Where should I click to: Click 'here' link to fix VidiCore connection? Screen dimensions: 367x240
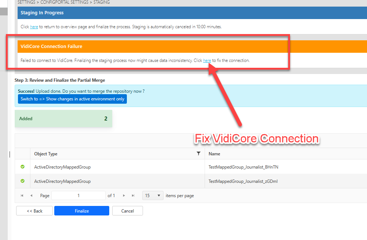[207, 60]
